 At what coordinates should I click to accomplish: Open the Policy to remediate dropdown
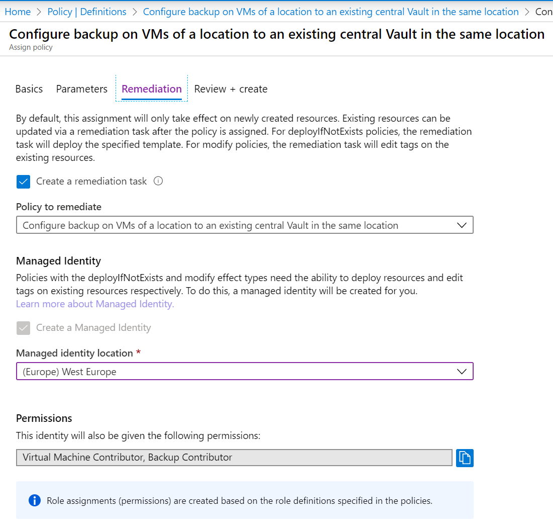coord(244,225)
